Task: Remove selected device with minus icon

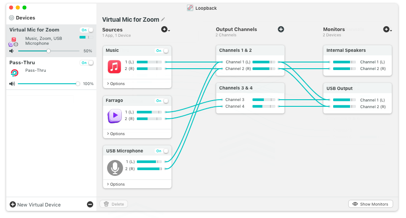Action: coord(90,205)
